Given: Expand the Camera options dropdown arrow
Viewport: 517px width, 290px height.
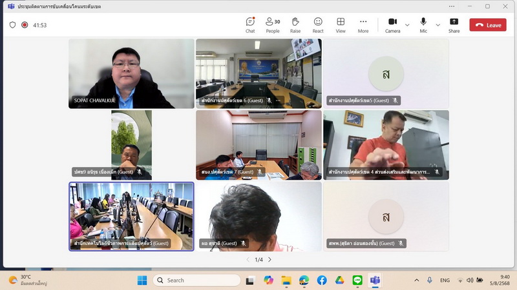Looking at the screenshot, I should click(407, 25).
